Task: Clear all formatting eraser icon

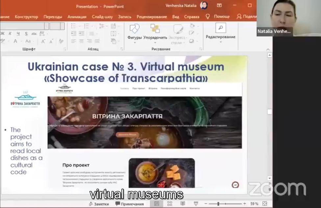Action: pos(61,41)
